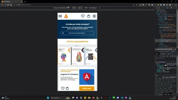Open a new browser tab
Viewport: 178px width, 100px height.
click(x=25, y=2)
